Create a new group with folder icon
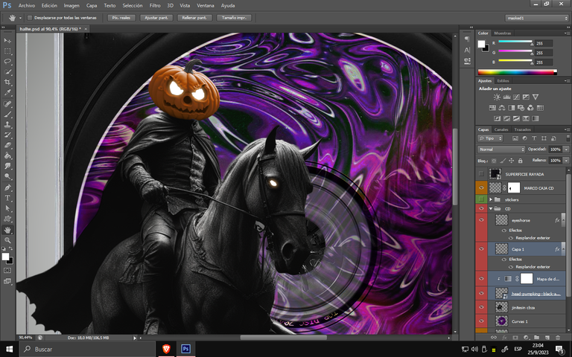The width and height of the screenshot is (572, 357). pyautogui.click(x=536, y=338)
